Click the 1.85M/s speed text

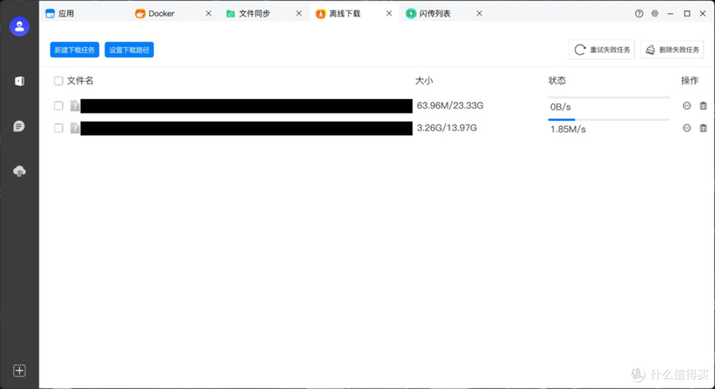(x=568, y=129)
